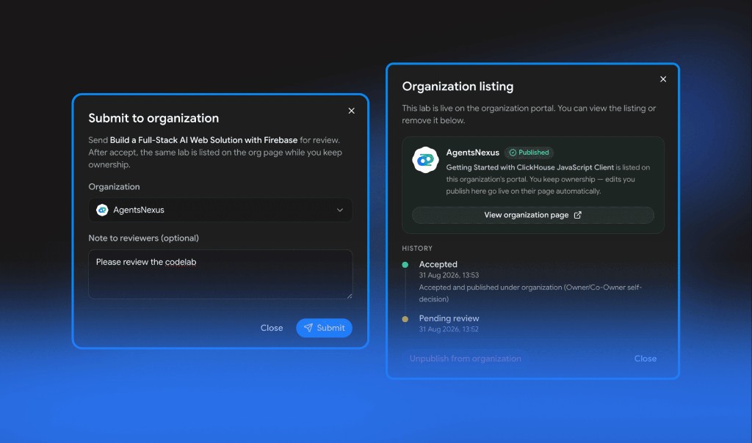Viewport: 752px width, 443px height.
Task: Click the yellow Pending review history dot
Action: (x=405, y=319)
